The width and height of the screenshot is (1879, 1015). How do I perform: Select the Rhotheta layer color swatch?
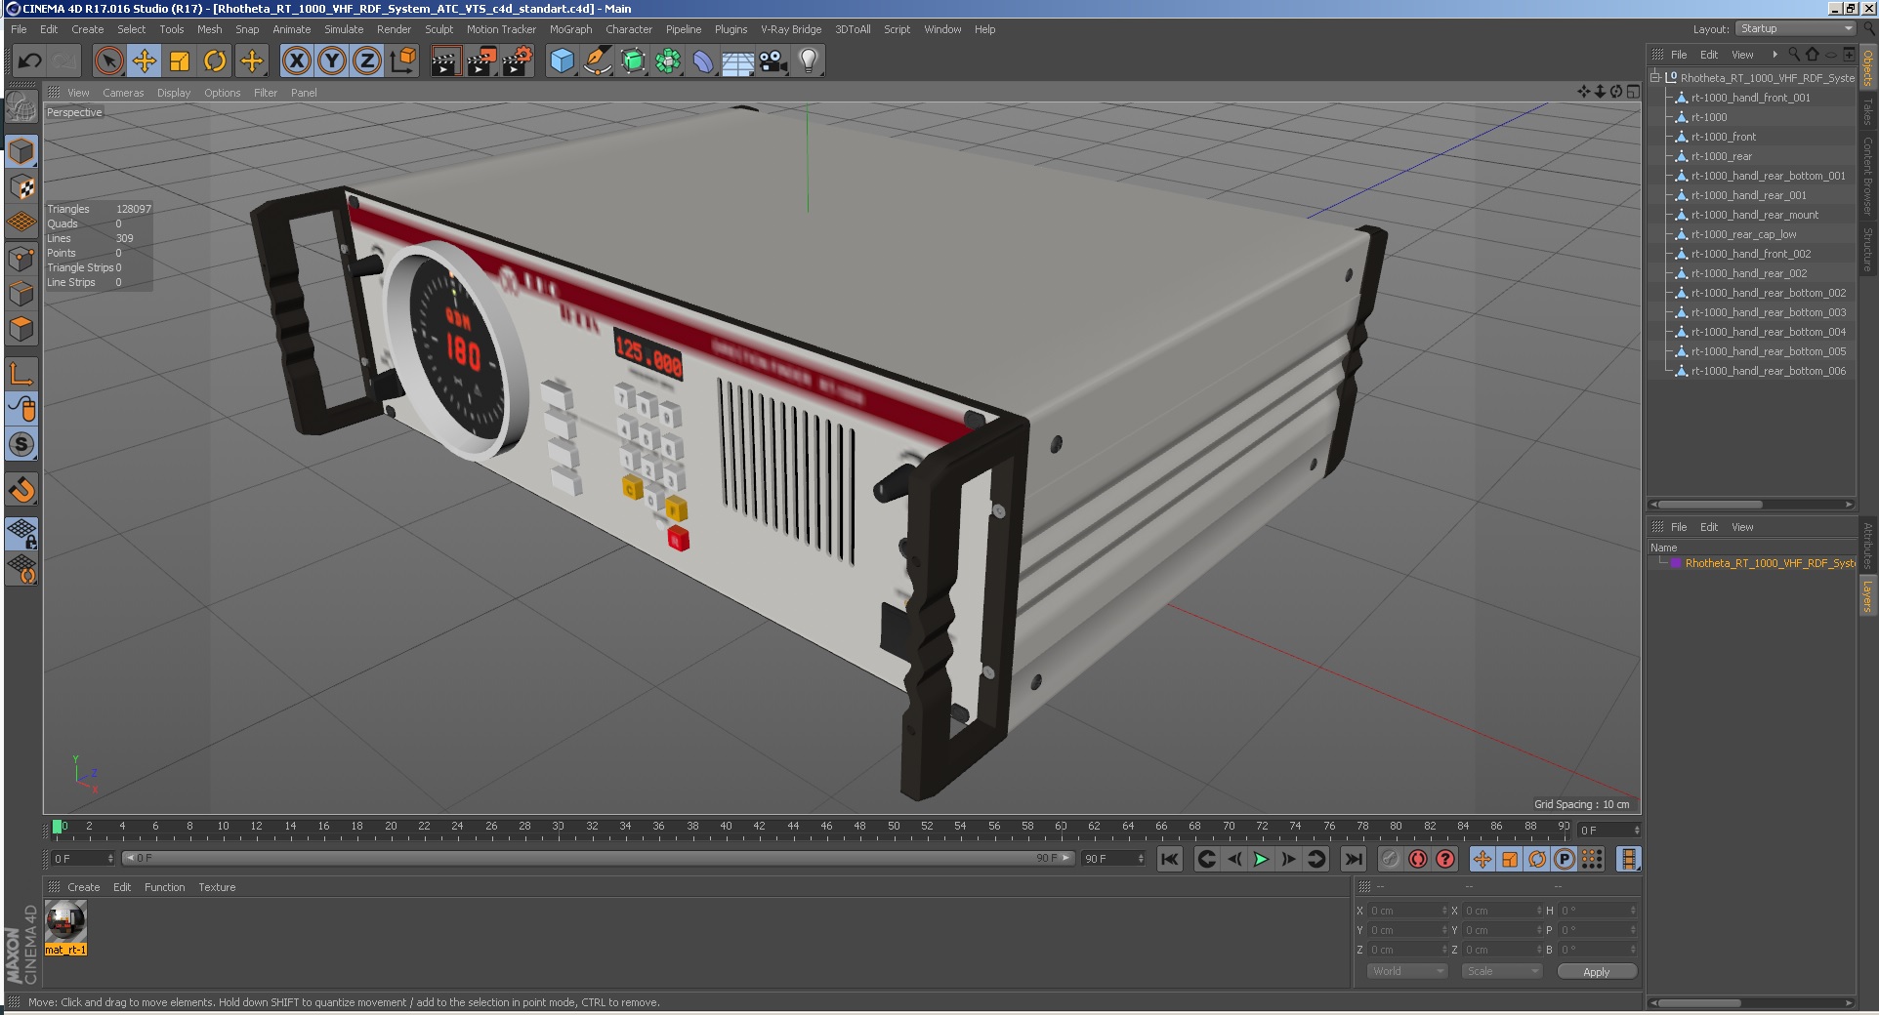(x=1676, y=563)
